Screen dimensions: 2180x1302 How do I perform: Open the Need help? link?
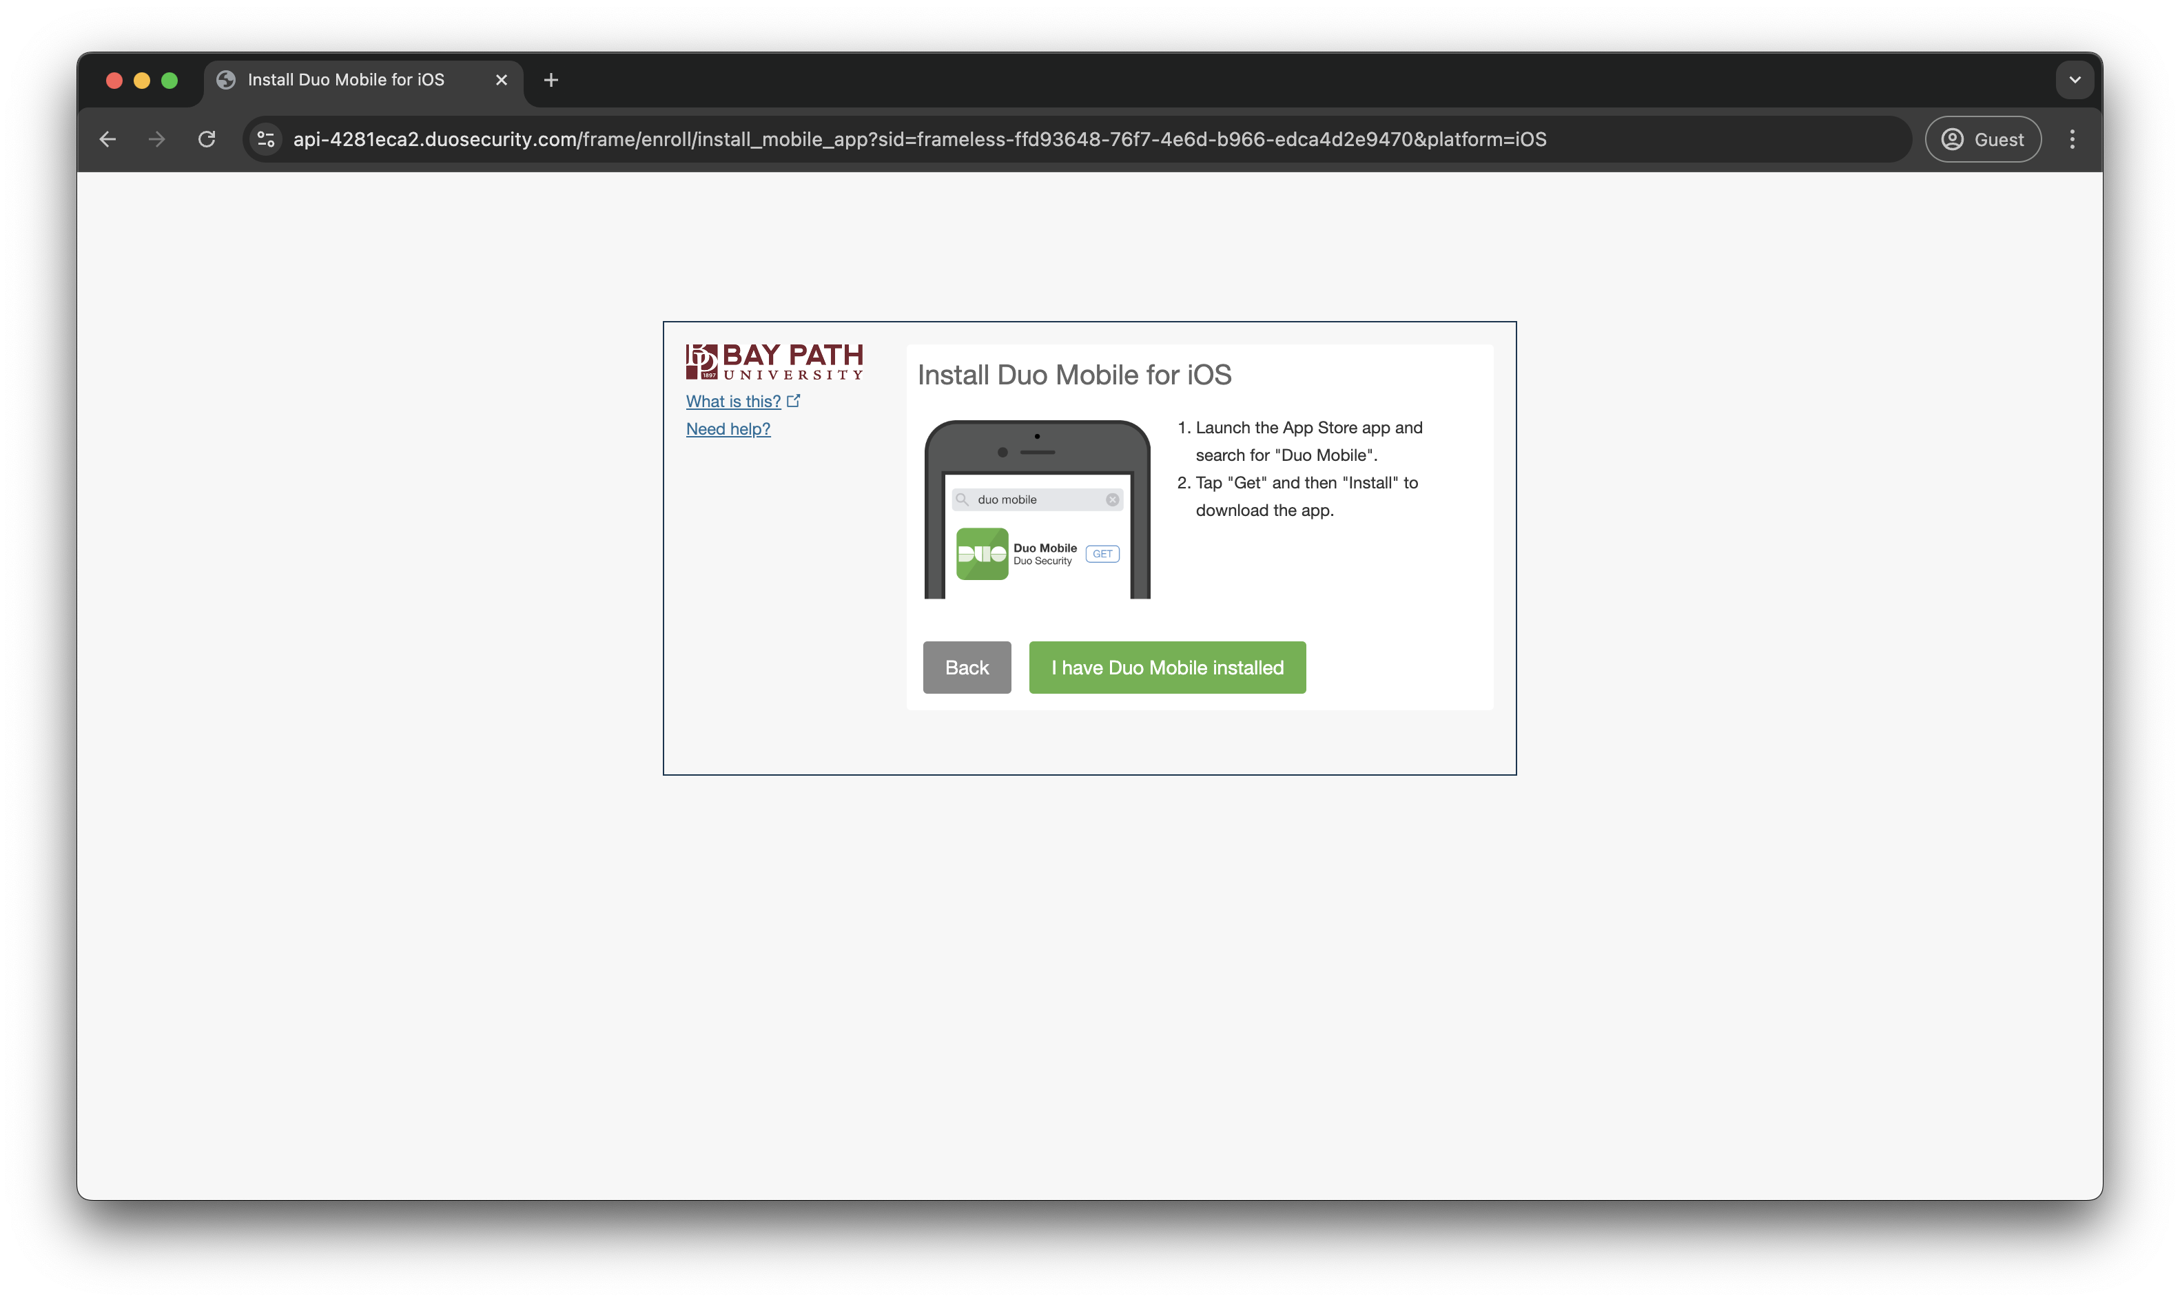pyautogui.click(x=728, y=429)
